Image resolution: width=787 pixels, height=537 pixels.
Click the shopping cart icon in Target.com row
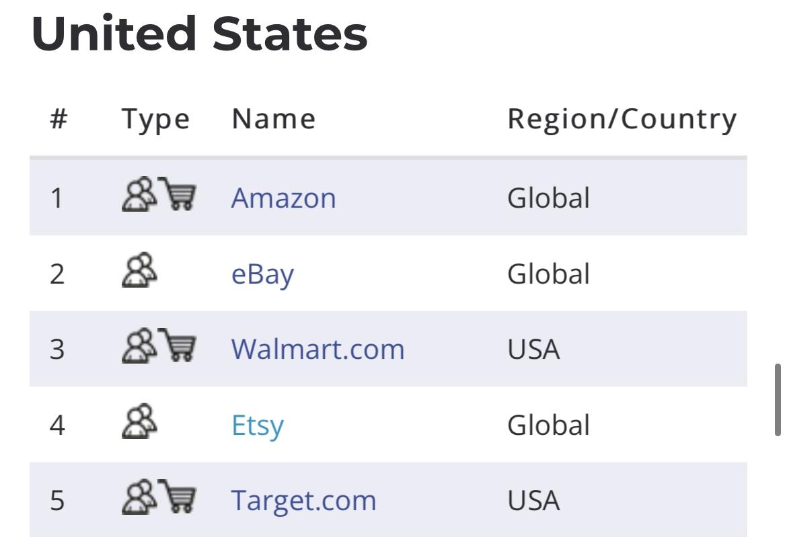pyautogui.click(x=177, y=496)
